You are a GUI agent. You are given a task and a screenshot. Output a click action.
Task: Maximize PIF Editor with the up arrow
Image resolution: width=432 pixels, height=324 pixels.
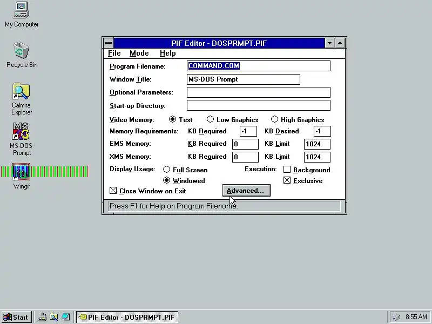click(x=340, y=43)
